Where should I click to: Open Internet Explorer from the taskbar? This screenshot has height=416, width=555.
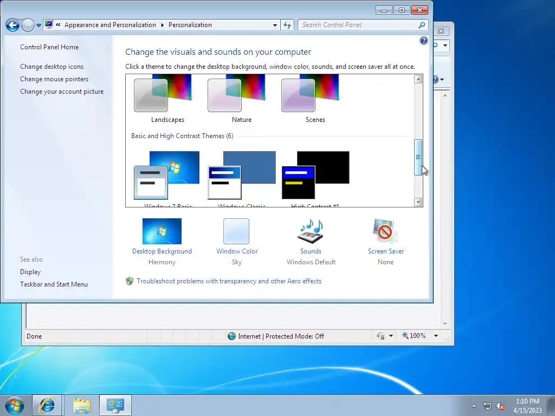tap(47, 405)
